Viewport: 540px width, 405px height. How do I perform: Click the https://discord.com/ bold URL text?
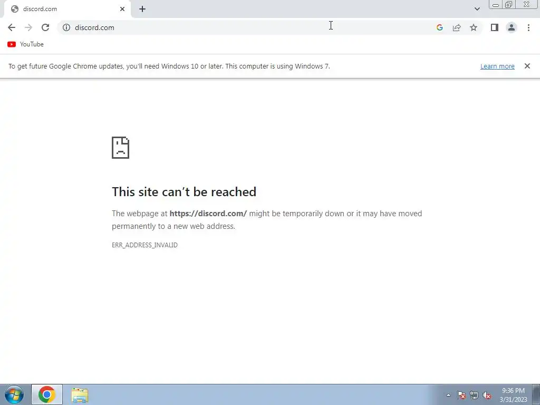tap(208, 214)
